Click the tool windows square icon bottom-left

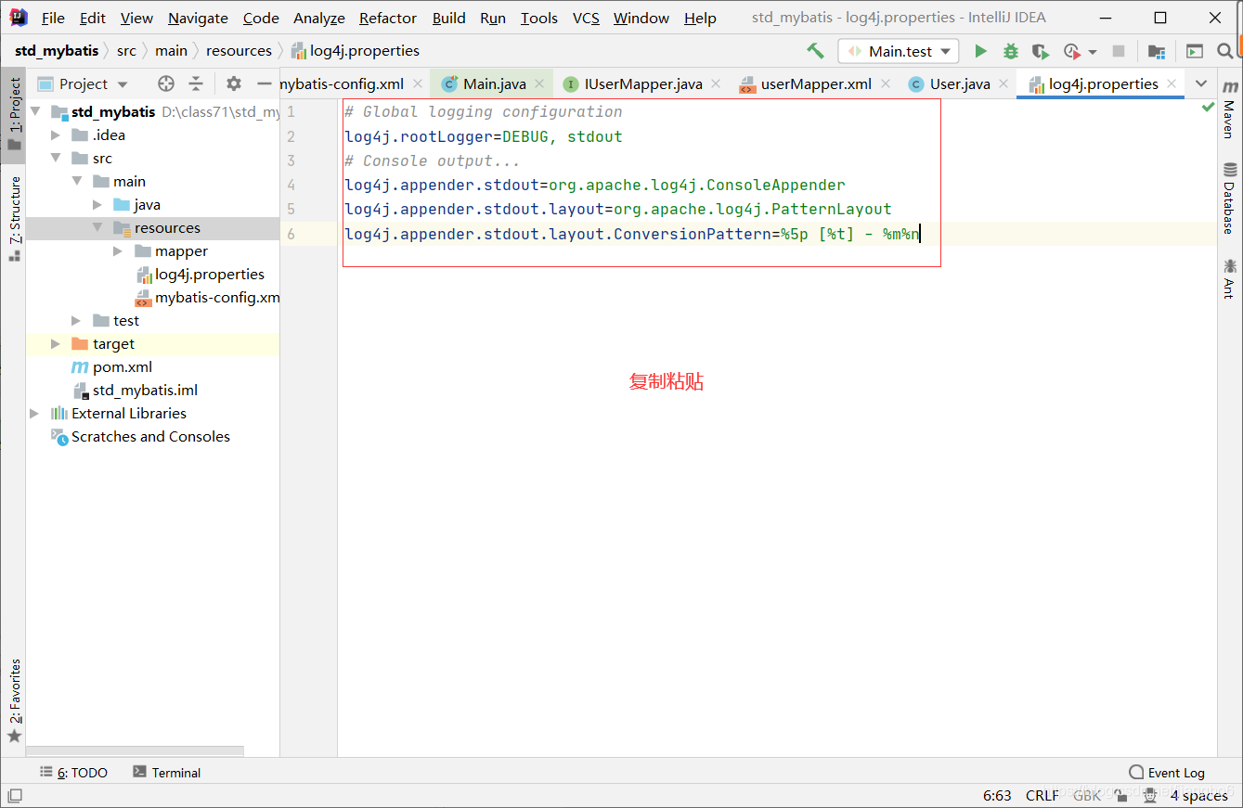[15, 795]
